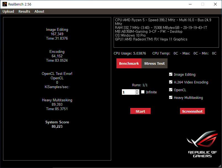The height and width of the screenshot is (168, 222).
Task: Open the Upload menu
Action: click(8, 11)
